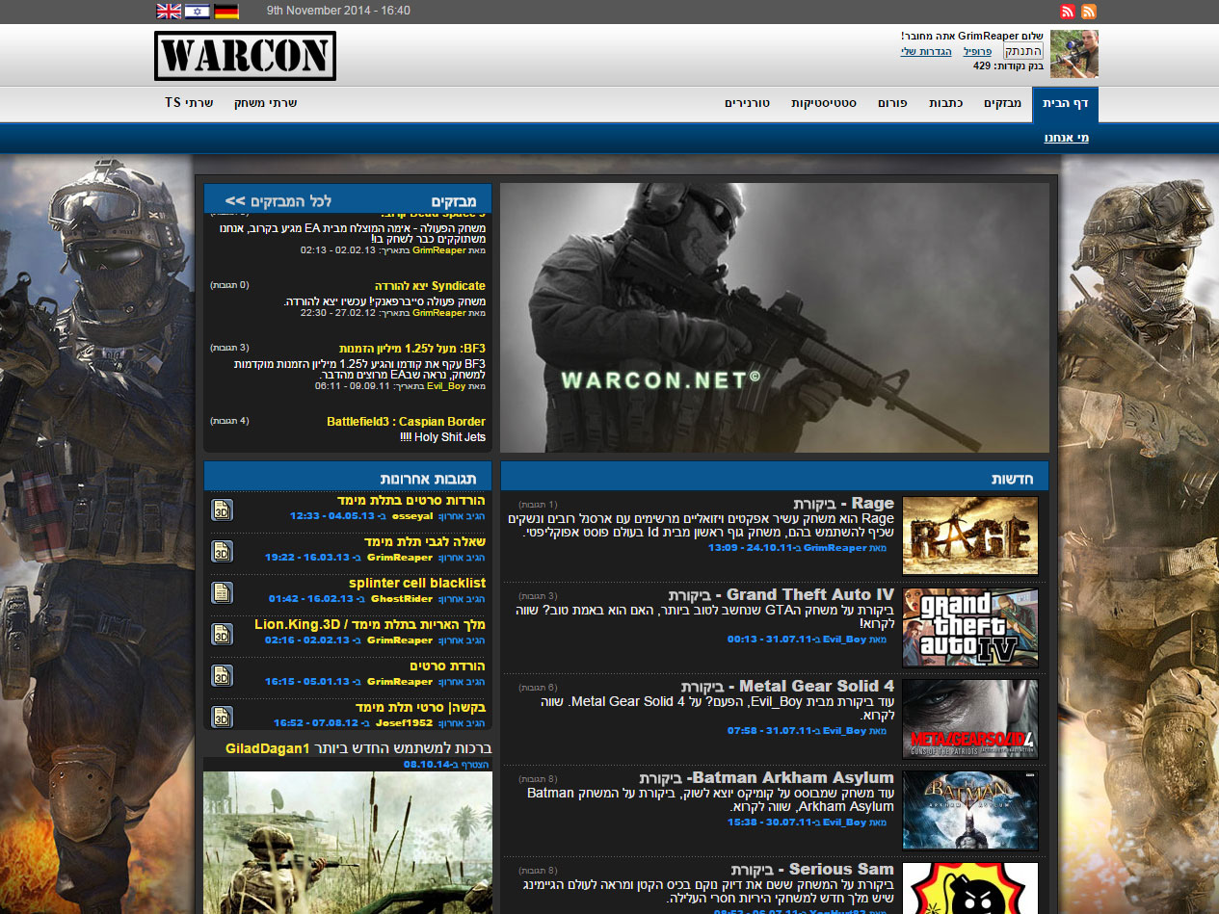This screenshot has width=1219, height=914.
Task: Open the פורום nav tab
Action: (892, 103)
